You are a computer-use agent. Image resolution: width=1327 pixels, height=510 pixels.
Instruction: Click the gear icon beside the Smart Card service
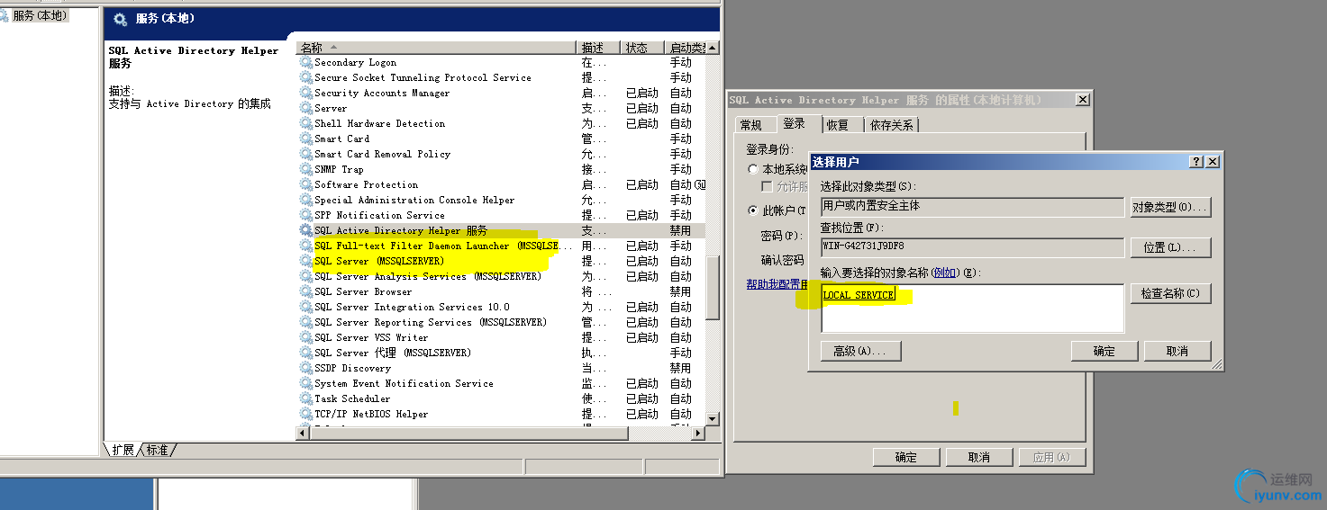tap(306, 139)
